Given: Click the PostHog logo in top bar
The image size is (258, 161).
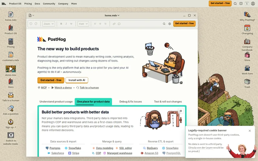Looking at the screenshot, I should coord(4,4).
